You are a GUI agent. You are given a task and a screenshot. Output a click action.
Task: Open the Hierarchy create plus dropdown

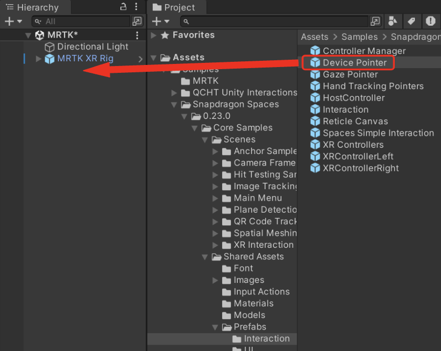13,21
